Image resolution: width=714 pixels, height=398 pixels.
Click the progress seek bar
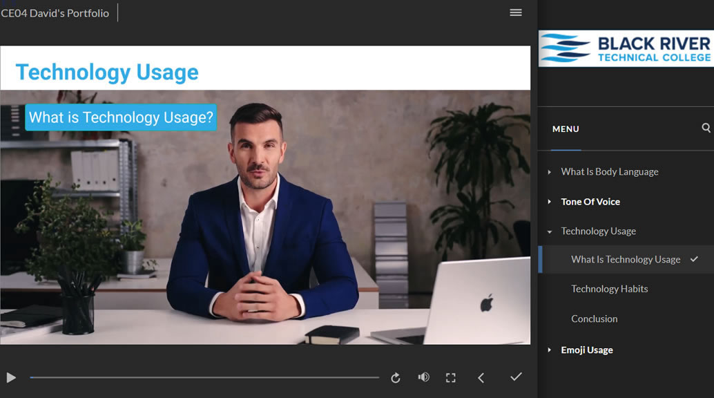tap(204, 377)
